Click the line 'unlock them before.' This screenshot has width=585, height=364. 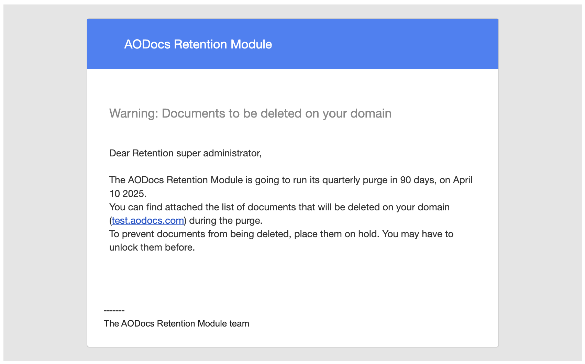point(152,247)
